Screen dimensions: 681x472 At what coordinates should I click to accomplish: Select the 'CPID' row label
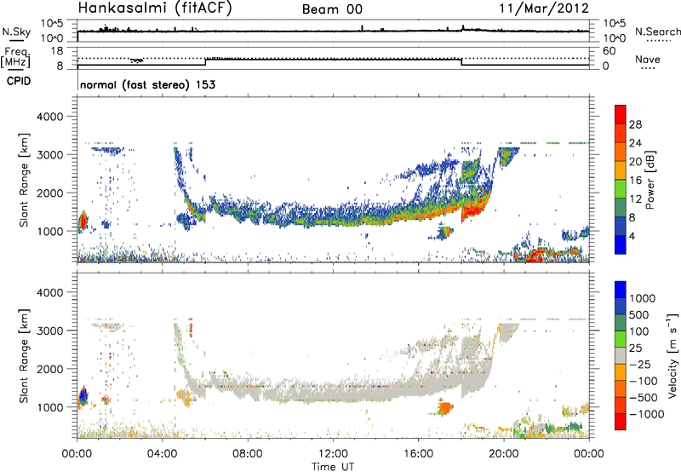point(19,81)
